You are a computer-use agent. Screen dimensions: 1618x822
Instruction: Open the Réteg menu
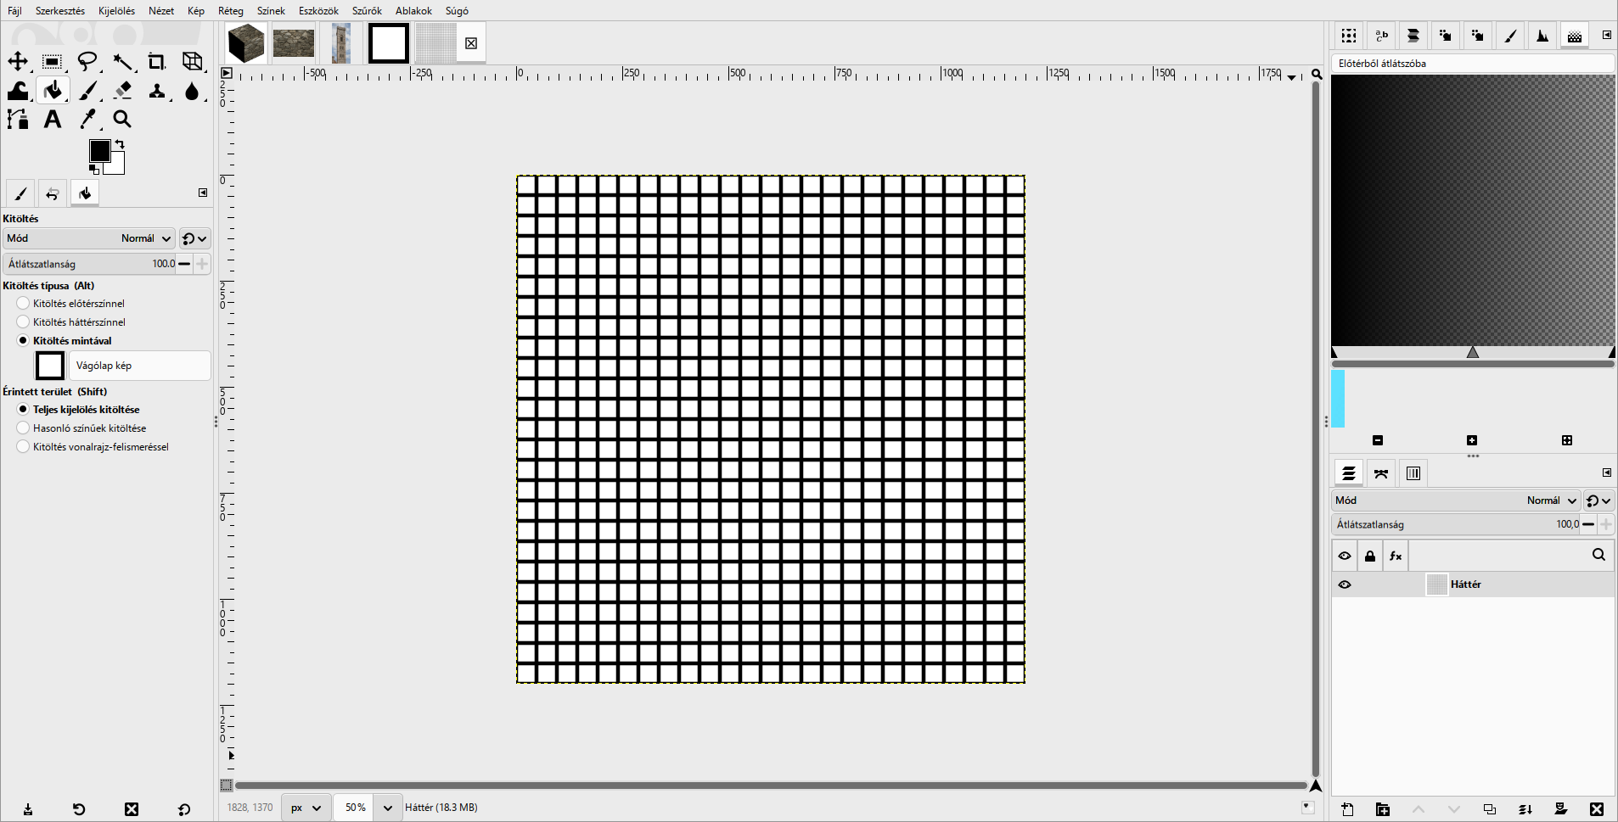[231, 11]
